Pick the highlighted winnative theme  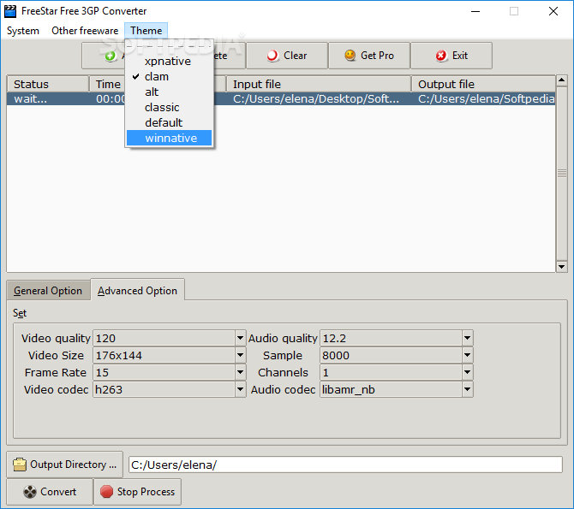point(169,138)
